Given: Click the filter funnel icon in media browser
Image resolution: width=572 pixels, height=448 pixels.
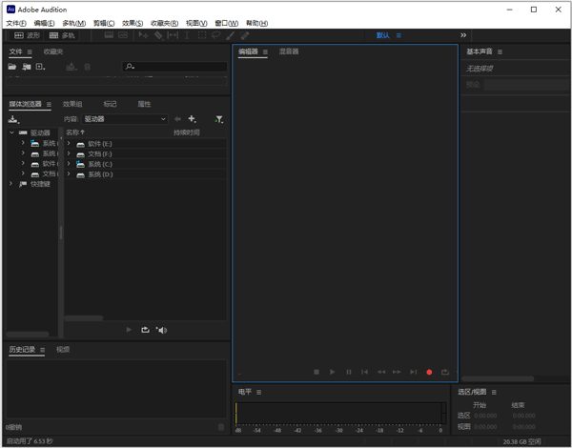Looking at the screenshot, I should 219,119.
